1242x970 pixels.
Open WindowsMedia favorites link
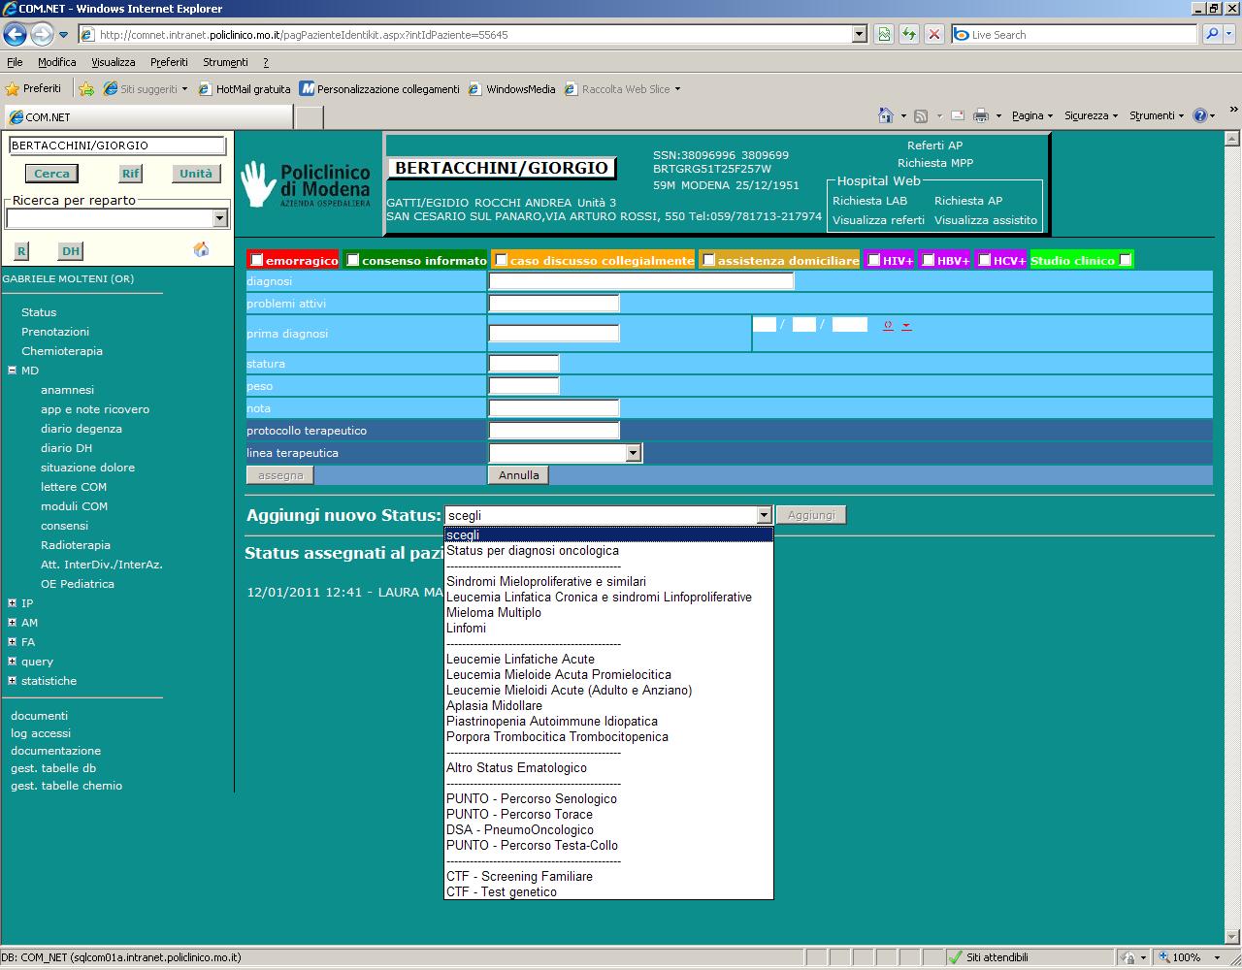(x=511, y=88)
